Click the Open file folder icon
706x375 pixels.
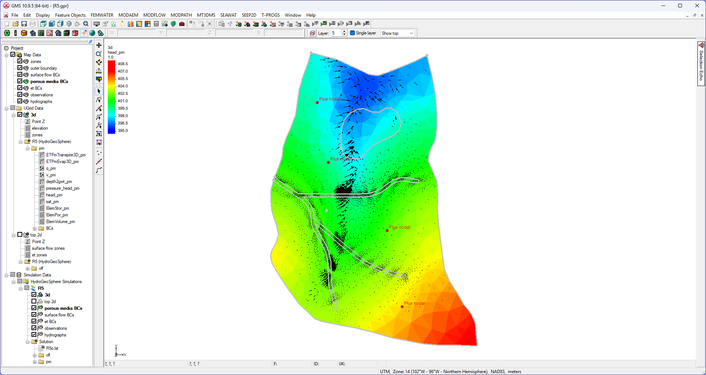coord(16,24)
